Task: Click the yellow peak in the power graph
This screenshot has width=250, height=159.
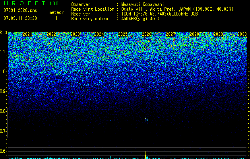Action: click(x=145, y=155)
